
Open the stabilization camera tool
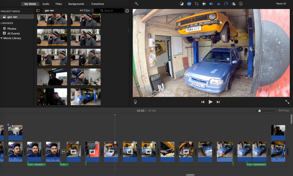pos(204,4)
